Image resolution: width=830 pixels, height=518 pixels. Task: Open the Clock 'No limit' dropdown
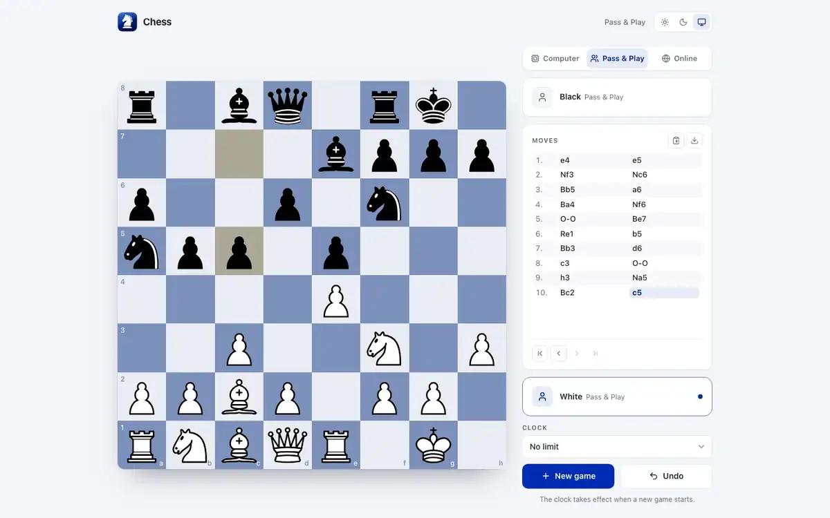[617, 447]
